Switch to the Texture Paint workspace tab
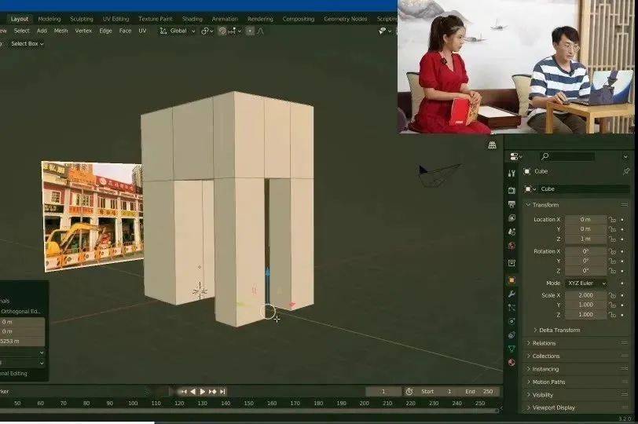This screenshot has height=424, width=638. coord(156,19)
